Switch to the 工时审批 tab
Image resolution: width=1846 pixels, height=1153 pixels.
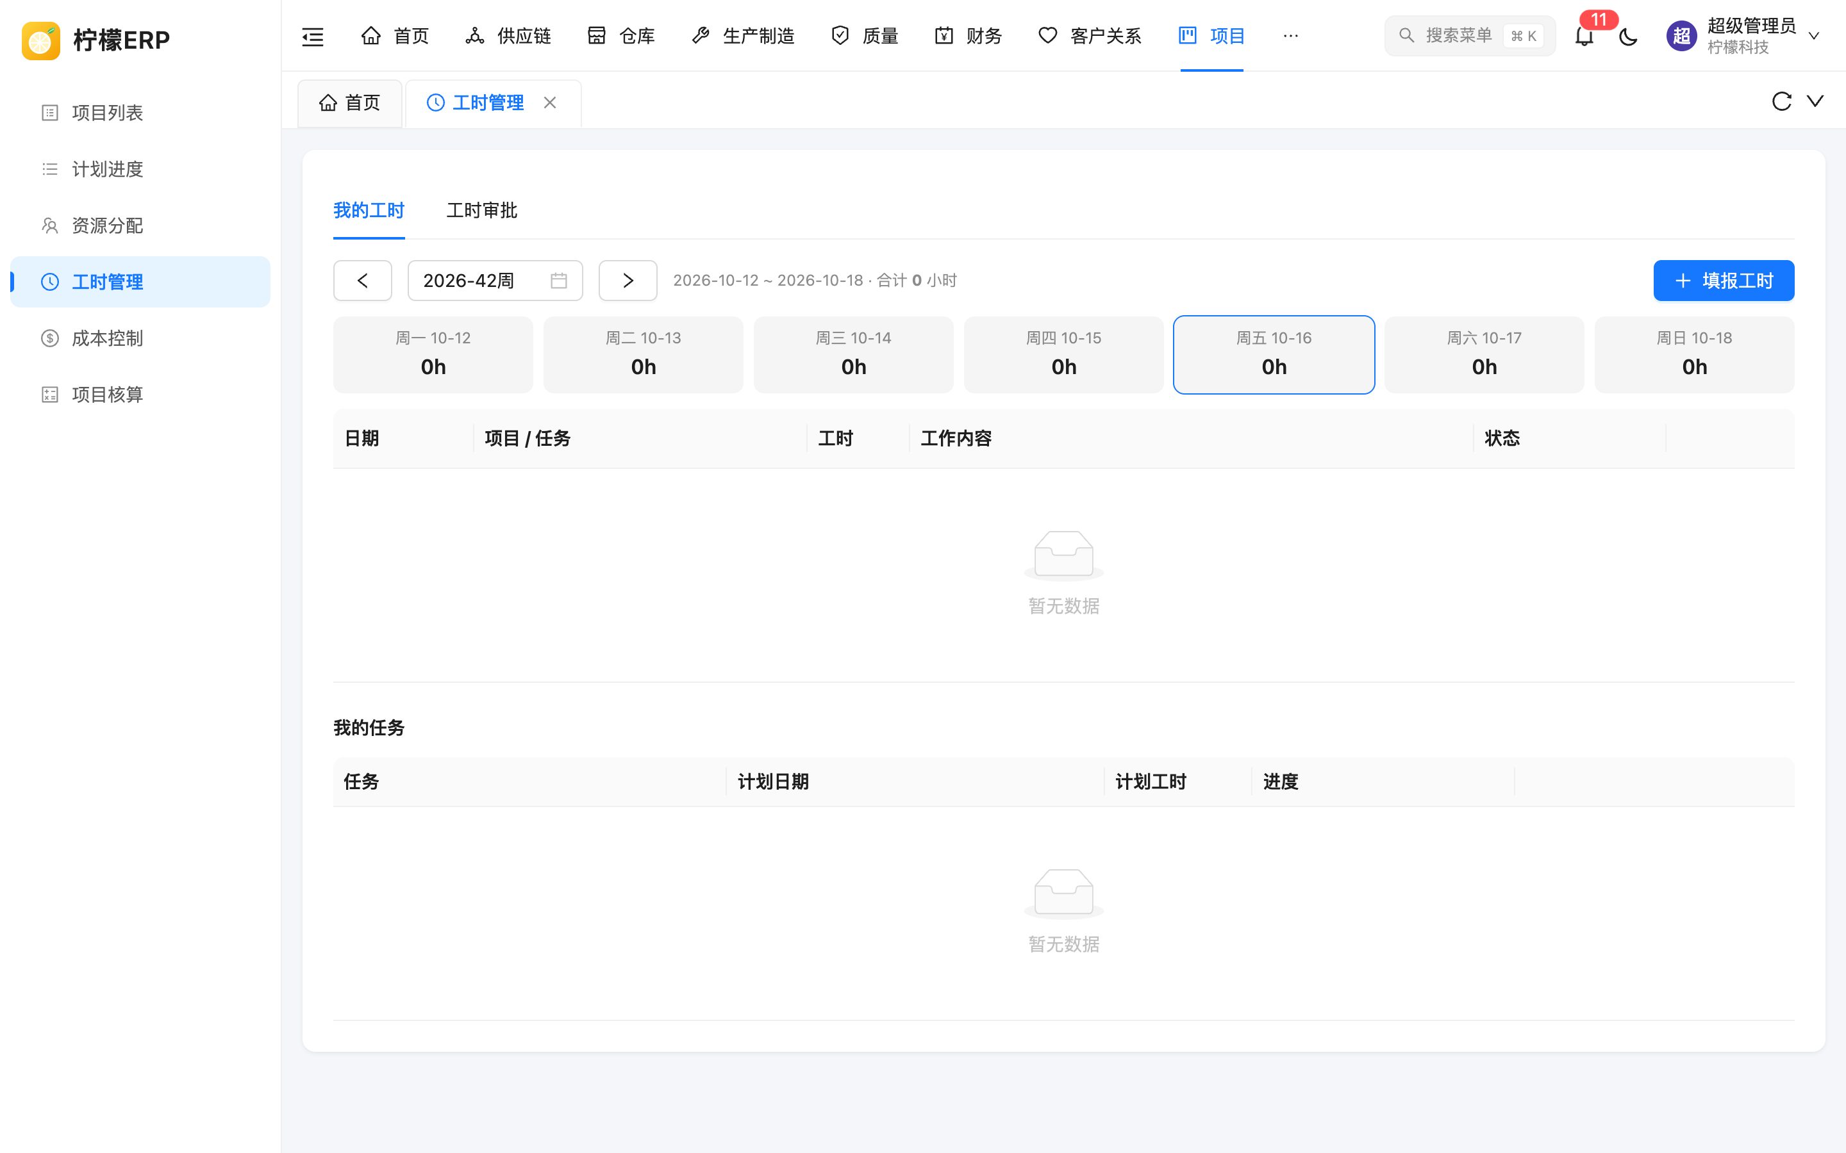tap(482, 211)
